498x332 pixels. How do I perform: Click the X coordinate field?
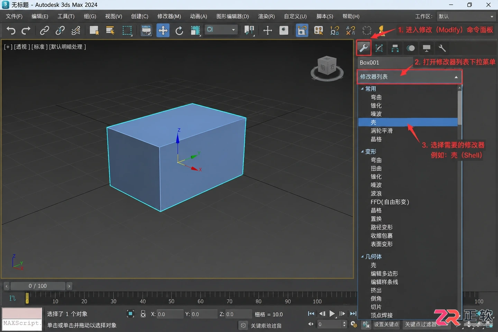pos(170,314)
